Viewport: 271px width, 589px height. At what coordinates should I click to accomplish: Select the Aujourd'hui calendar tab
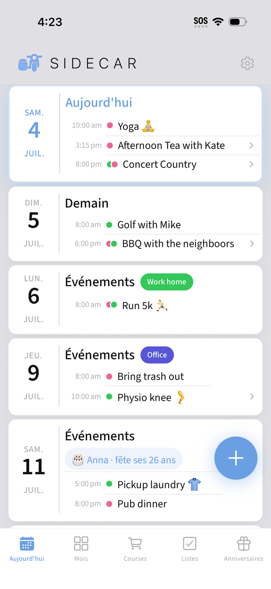click(27, 549)
